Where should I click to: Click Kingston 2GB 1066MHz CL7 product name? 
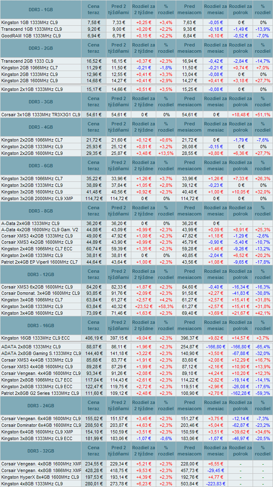coord(30,68)
